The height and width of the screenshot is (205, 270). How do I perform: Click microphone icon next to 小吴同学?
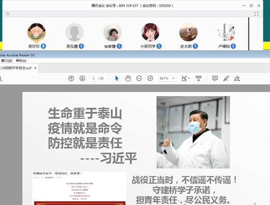pyautogui.click(x=159, y=46)
